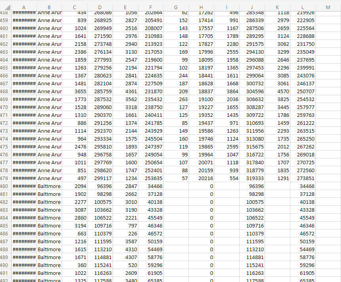The image size is (341, 282).
Task: Select the value 3655 in column C
Action: pyautogui.click(x=74, y=91)
